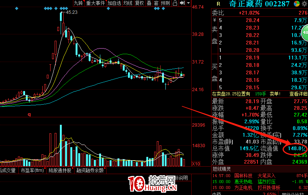The height and width of the screenshot is (195, 308).
Task: Click the 开盘 value 27.75
Action: [x=301, y=101]
